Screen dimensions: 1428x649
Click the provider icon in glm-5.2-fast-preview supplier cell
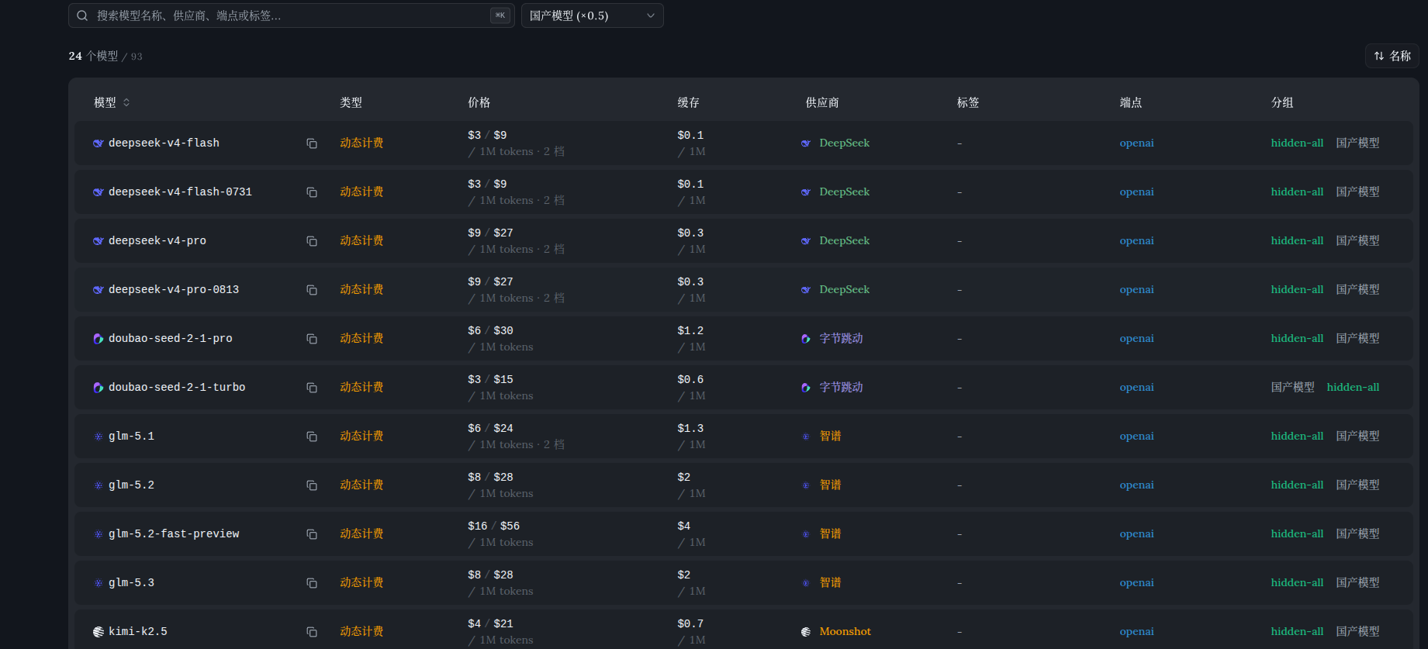tap(806, 534)
